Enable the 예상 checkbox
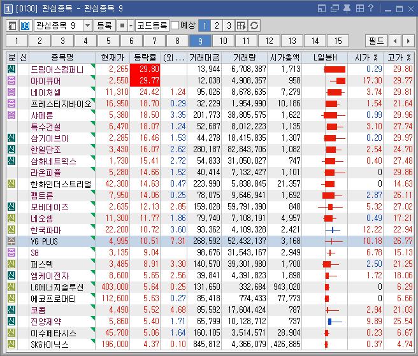The image size is (418, 356). coord(175,25)
